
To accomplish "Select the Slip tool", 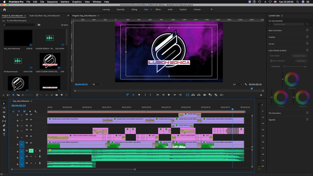I will (x=4, y=121).
